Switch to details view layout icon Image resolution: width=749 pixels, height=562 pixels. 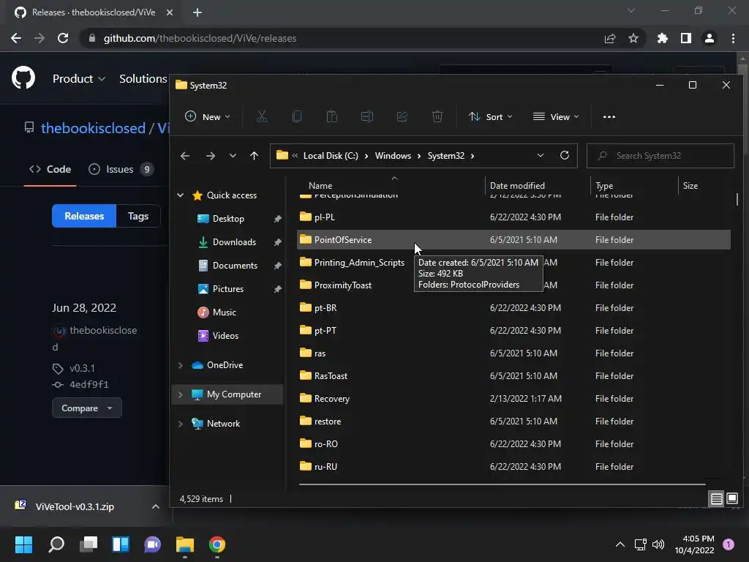716,499
